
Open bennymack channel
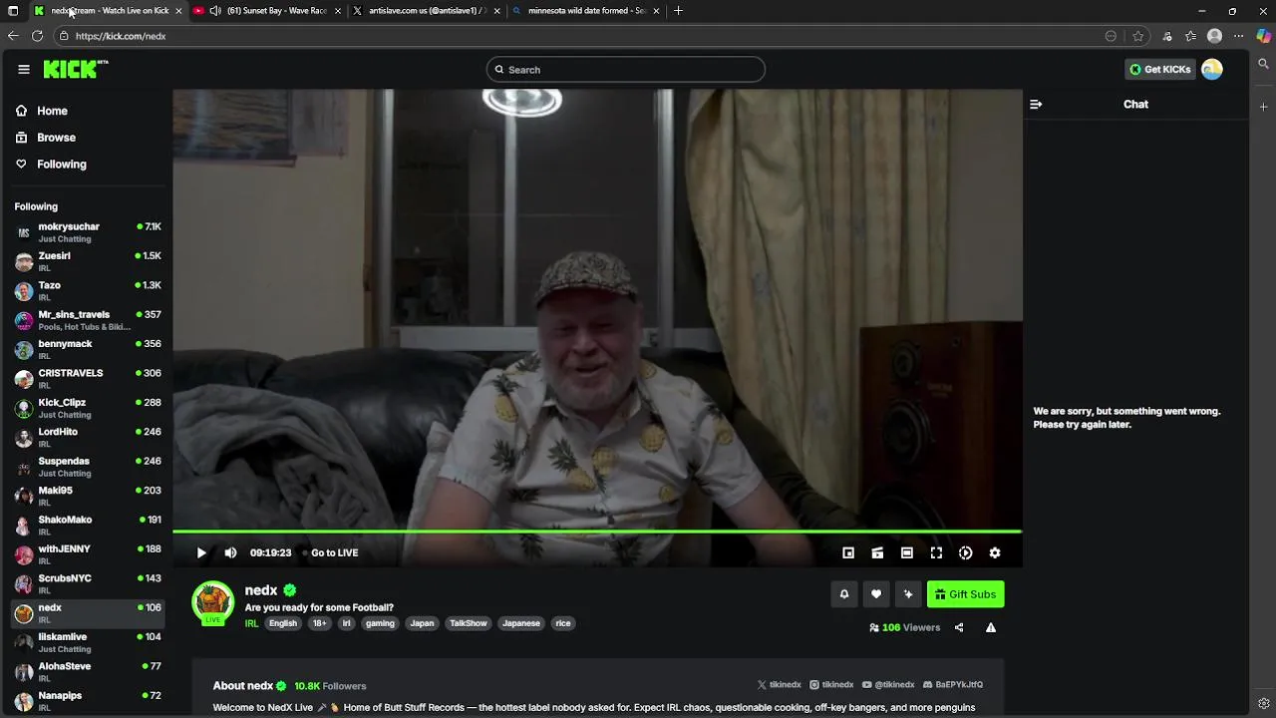point(88,349)
